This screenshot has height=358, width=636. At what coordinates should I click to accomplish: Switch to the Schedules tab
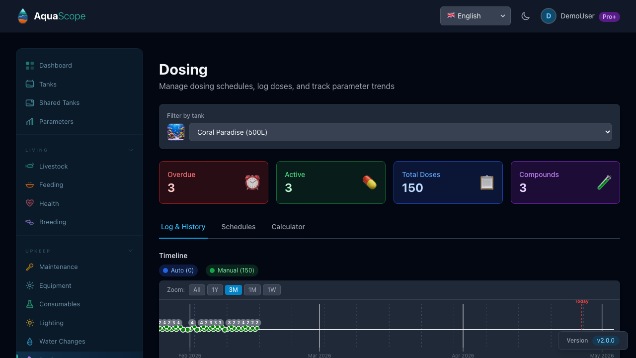point(238,227)
